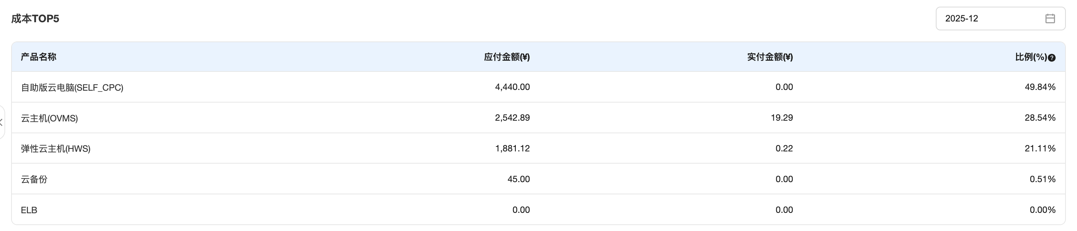Click the 应付金额(¥) column header
Image resolution: width=1077 pixels, height=231 pixels.
(507, 57)
